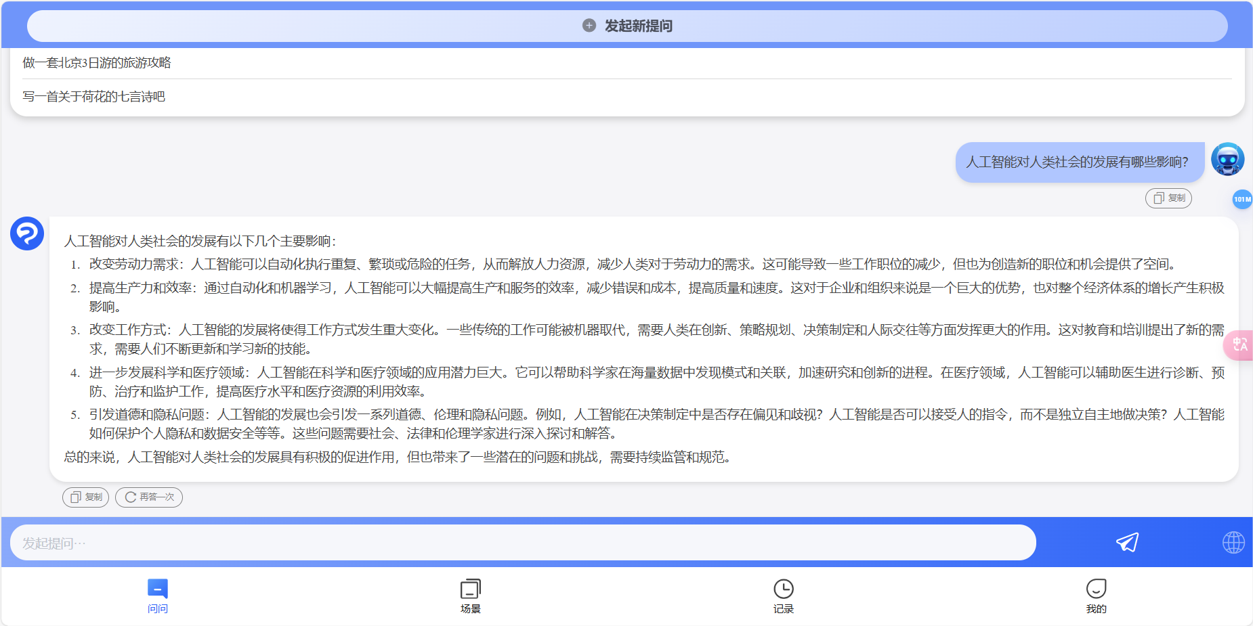Click the blue chat-bubble assistant avatar
The width and height of the screenshot is (1253, 626).
tap(26, 233)
